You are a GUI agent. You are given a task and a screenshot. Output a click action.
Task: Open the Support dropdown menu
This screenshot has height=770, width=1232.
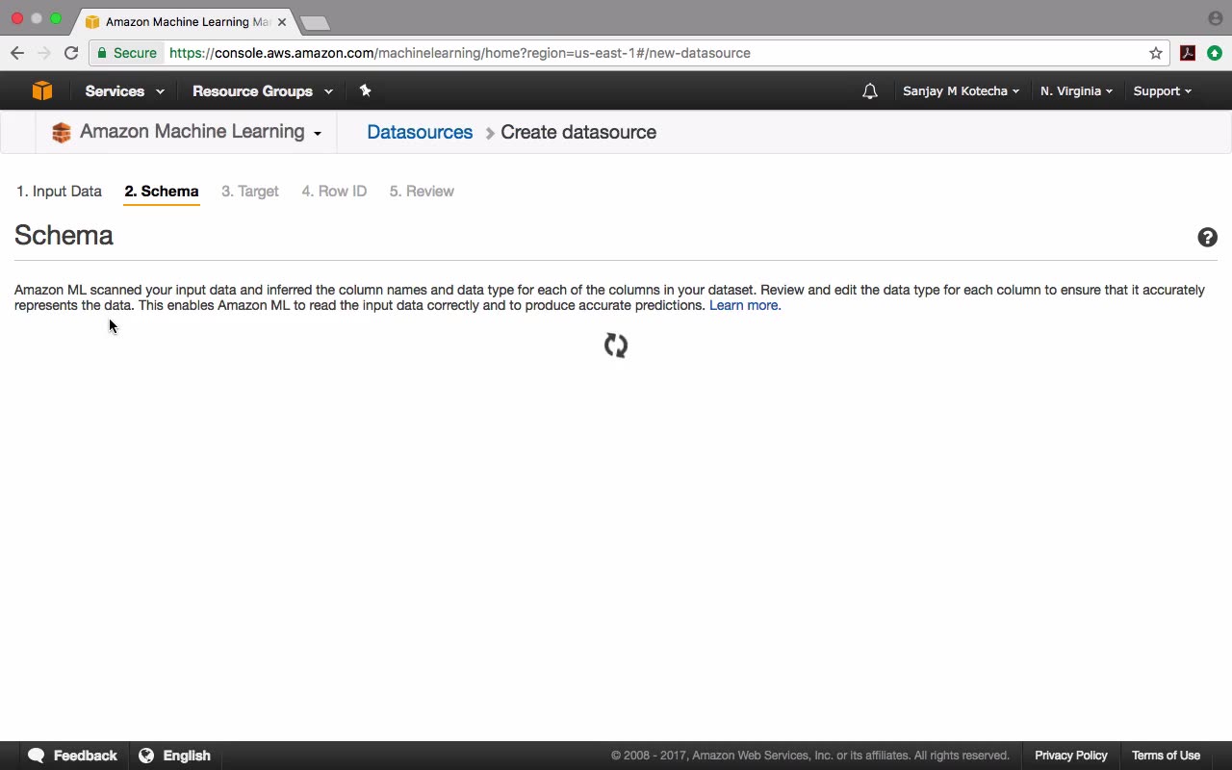1162,91
